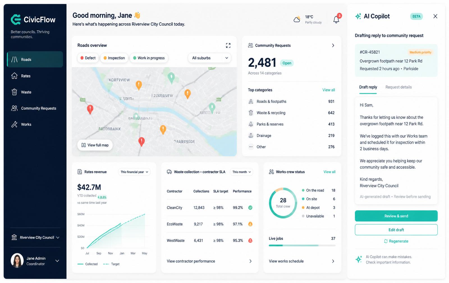Click the AI Copilot sparkle icon in header
This screenshot has width=449, height=283.
click(x=358, y=16)
